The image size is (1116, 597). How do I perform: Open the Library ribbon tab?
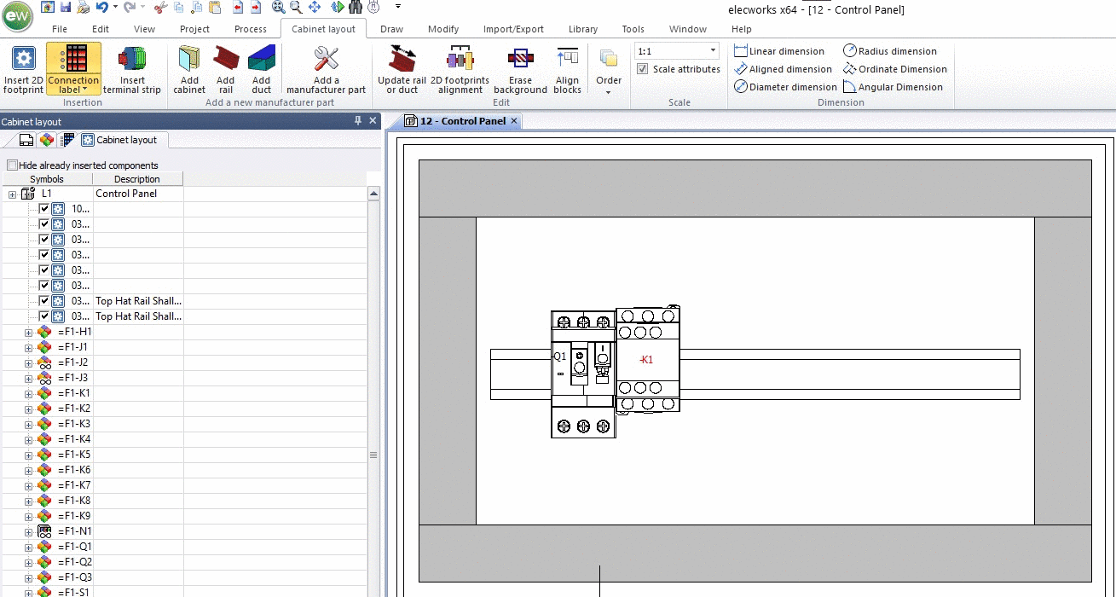click(583, 29)
